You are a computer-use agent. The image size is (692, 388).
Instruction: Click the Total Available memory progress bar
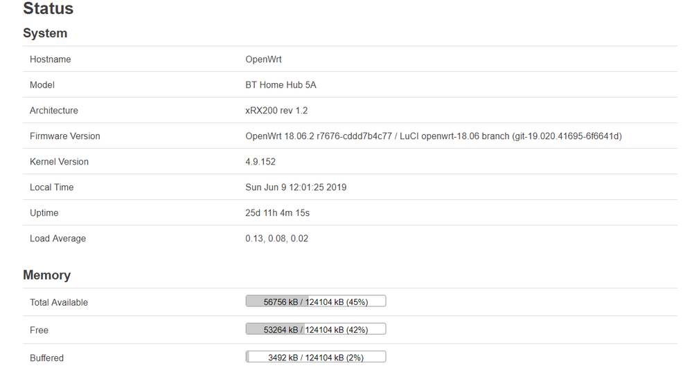315,302
